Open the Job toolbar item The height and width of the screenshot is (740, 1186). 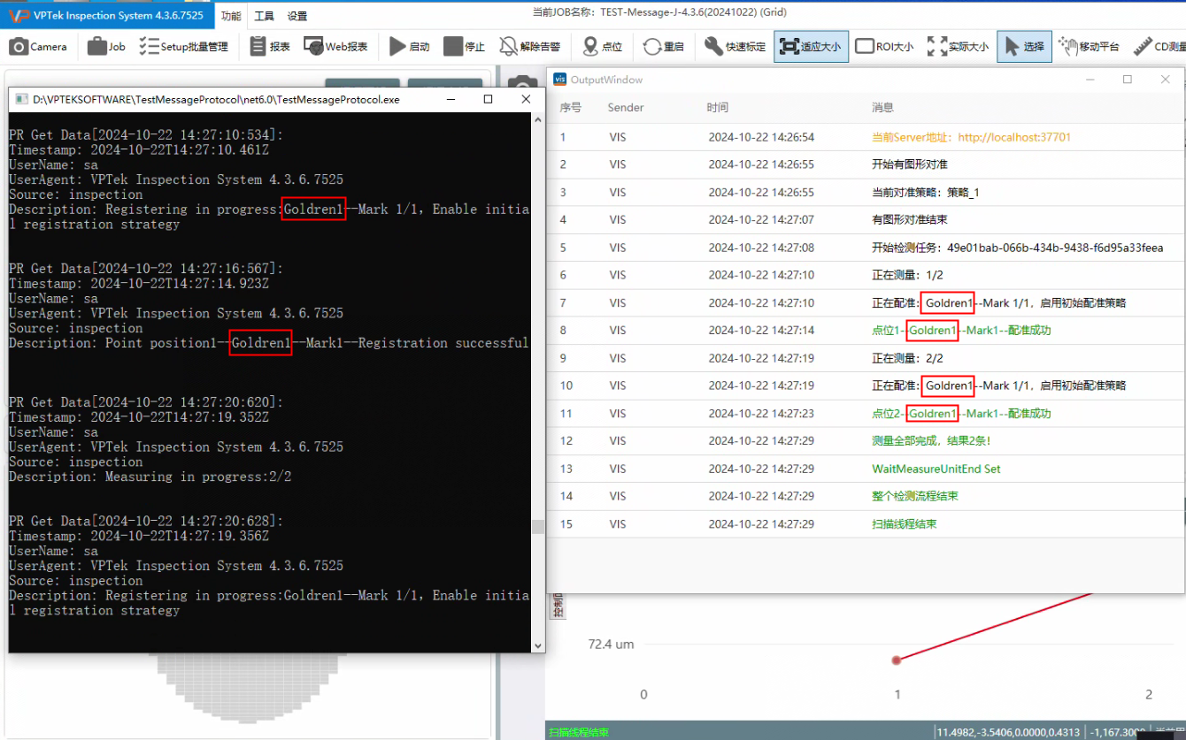[x=106, y=47]
